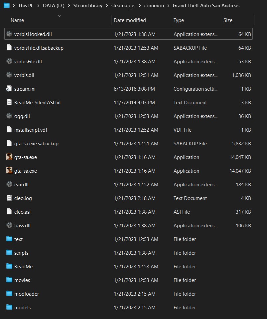Select the vorbisFile.dll.sabackup file name
This screenshot has width=267, height=319.
tap(39, 48)
